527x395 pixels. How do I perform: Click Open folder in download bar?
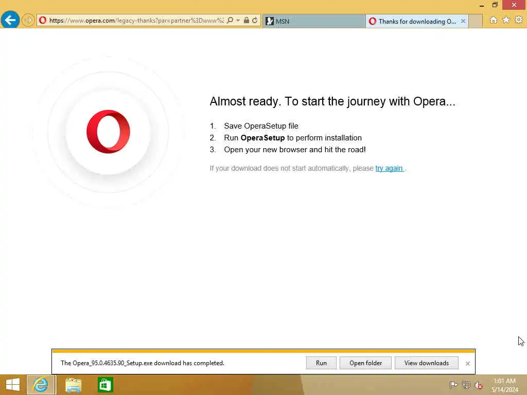click(366, 363)
